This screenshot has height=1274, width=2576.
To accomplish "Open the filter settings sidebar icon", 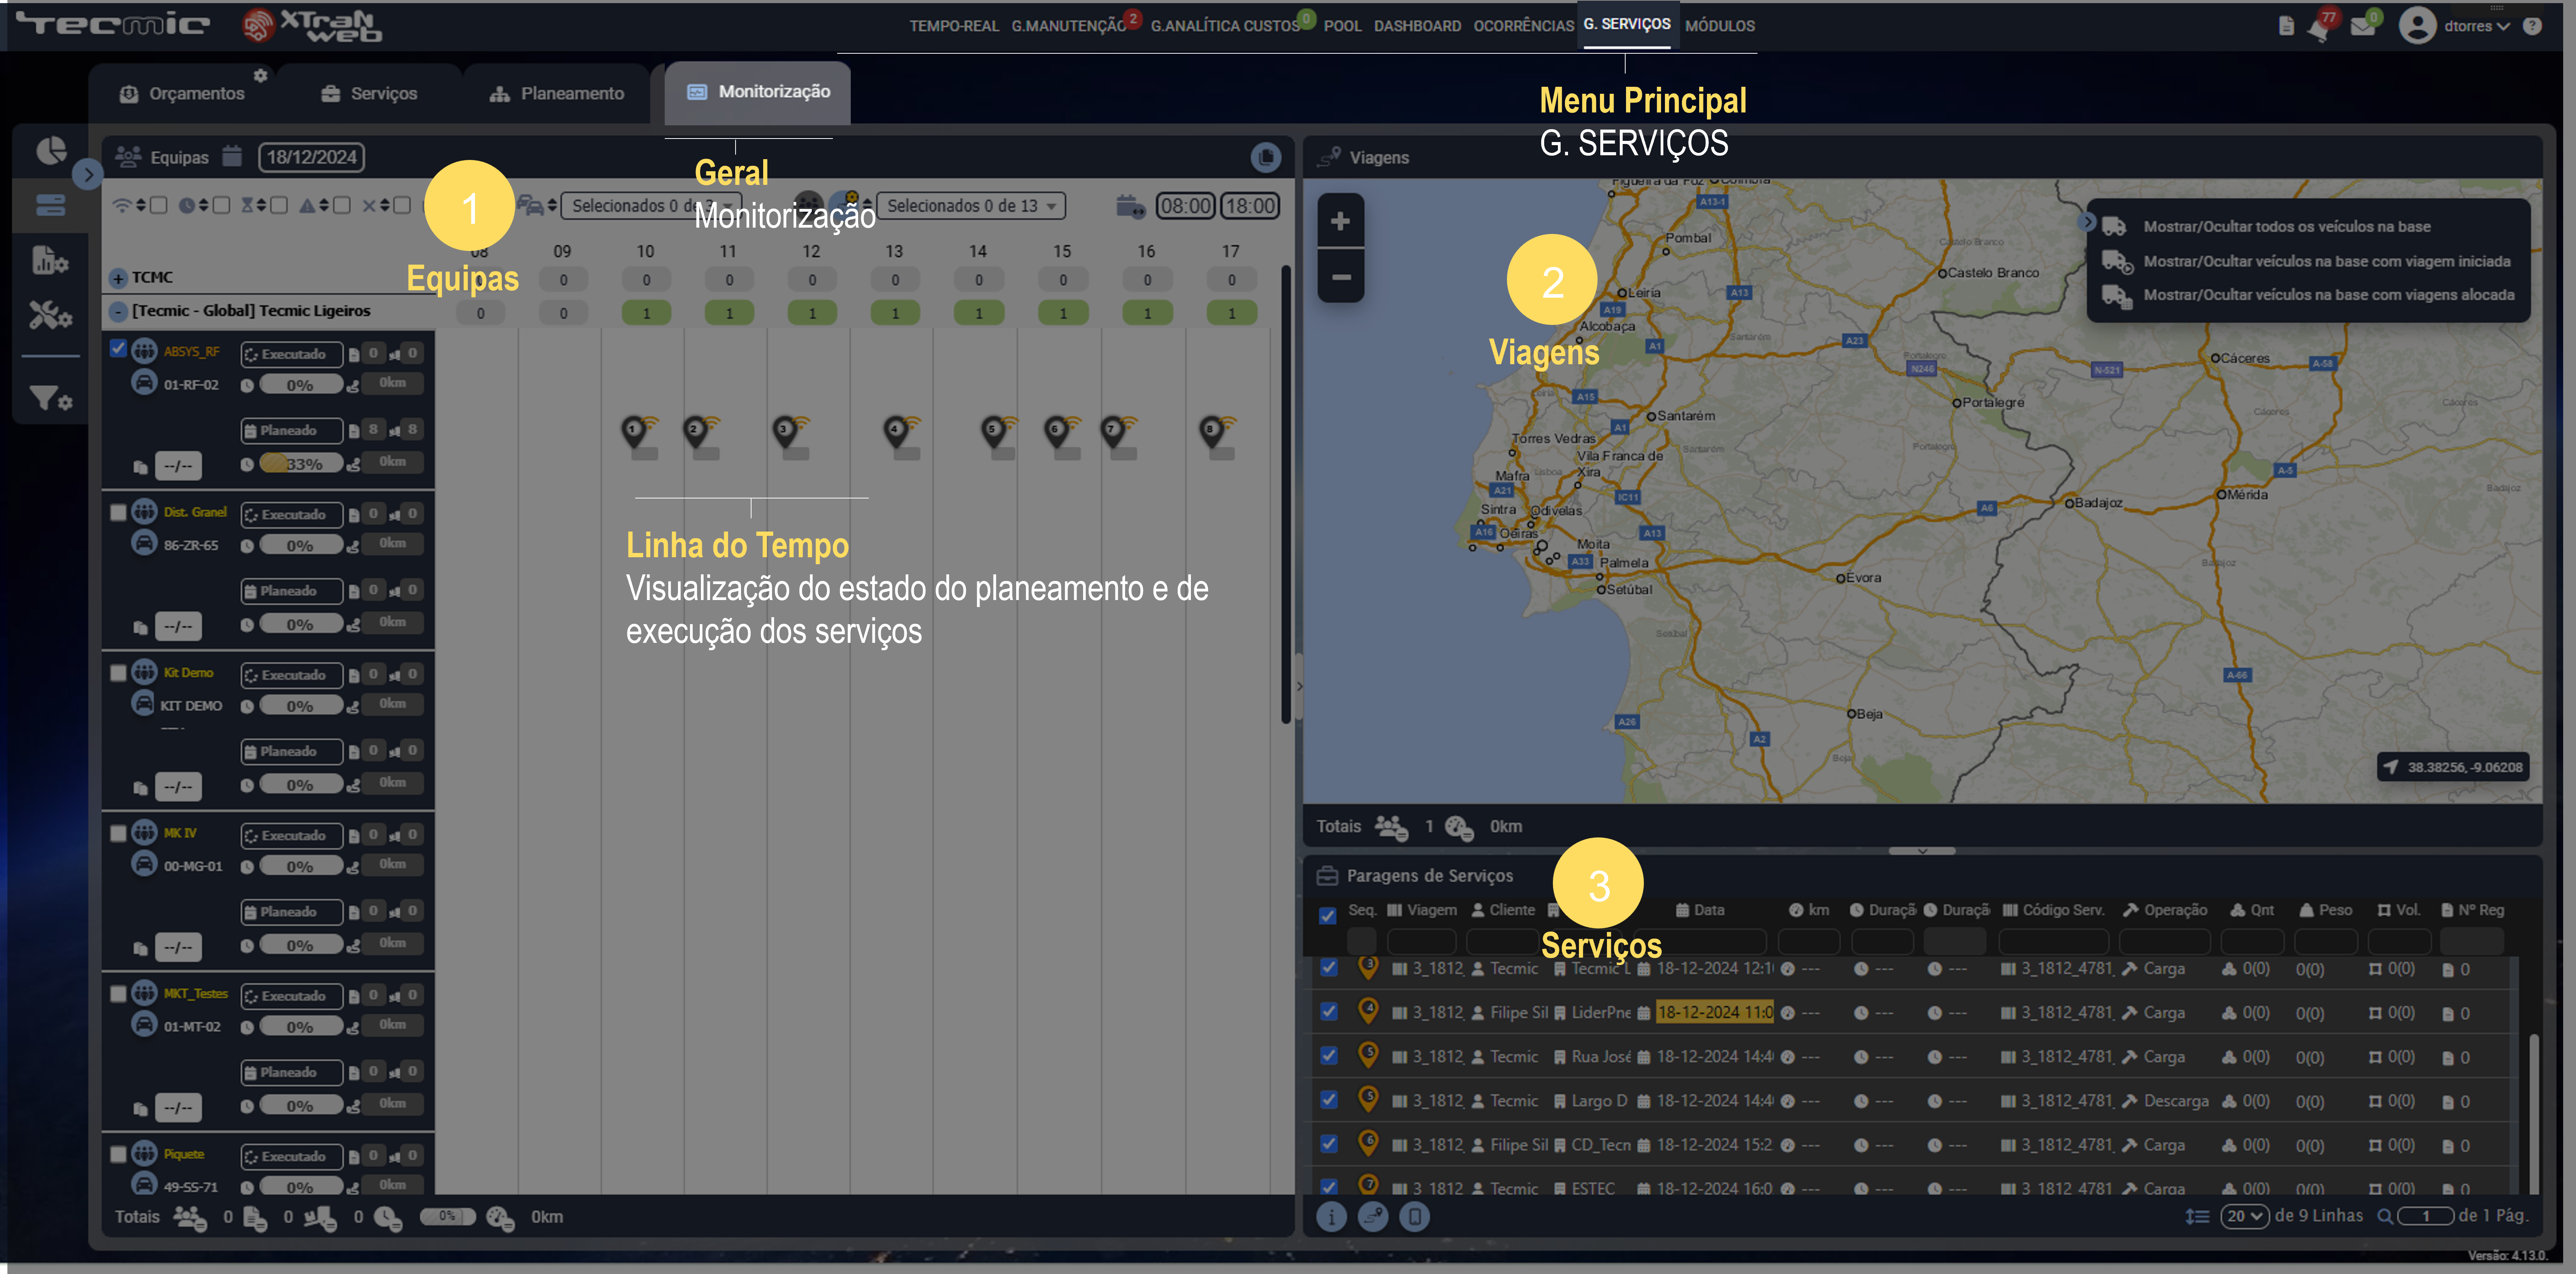I will (x=50, y=399).
